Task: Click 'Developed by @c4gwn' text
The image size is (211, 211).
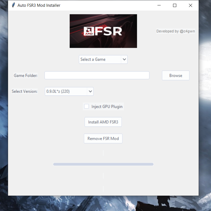Action: pos(175,31)
